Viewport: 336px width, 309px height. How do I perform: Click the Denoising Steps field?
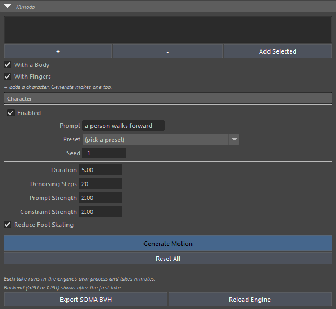click(100, 184)
